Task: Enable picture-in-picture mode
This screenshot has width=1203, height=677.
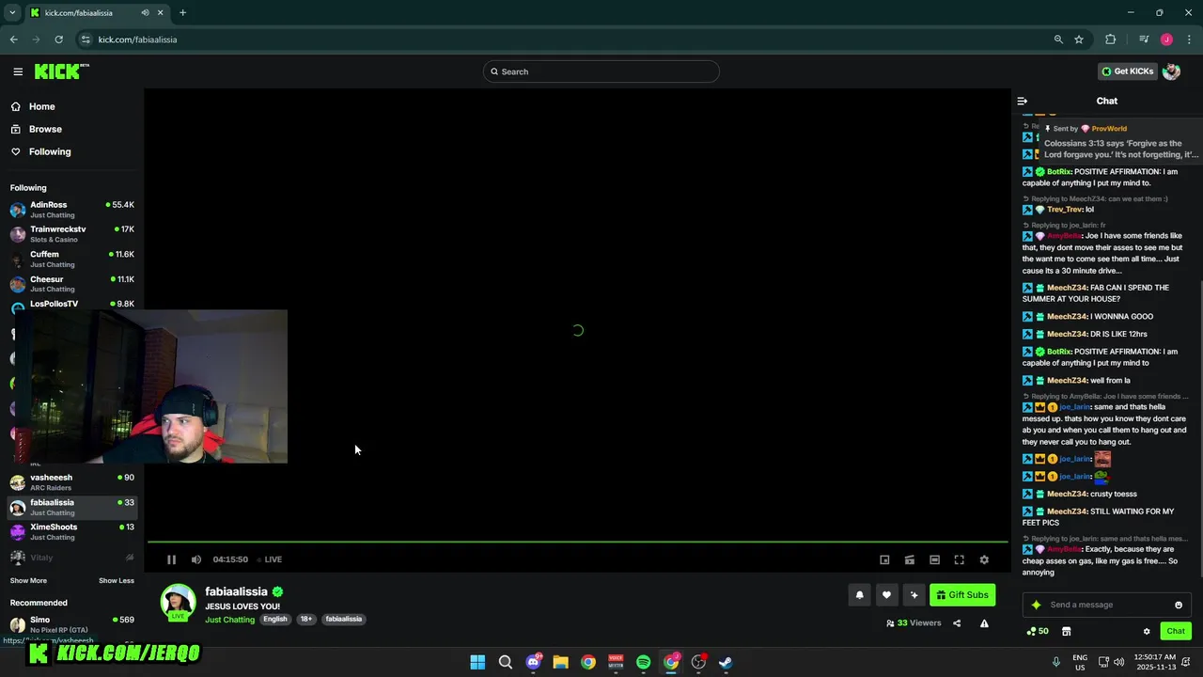Action: [884, 559]
